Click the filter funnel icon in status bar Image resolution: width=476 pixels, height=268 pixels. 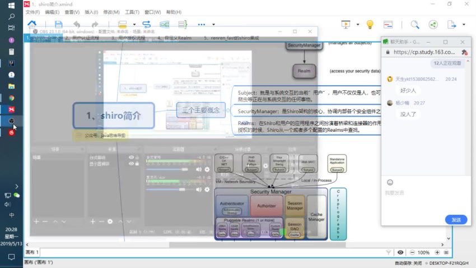tap(388, 252)
